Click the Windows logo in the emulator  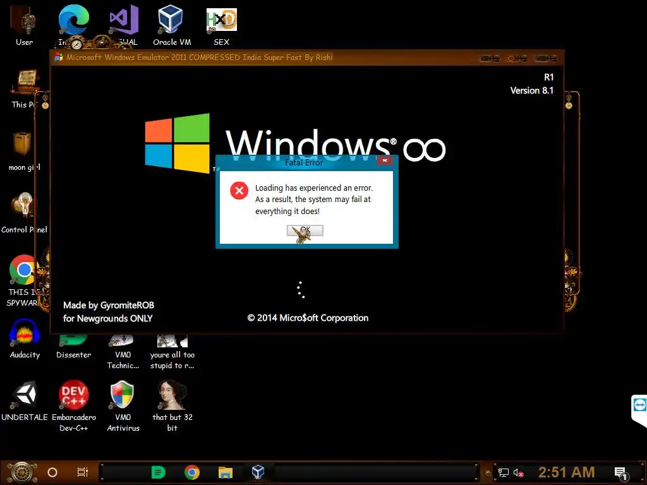(x=178, y=143)
